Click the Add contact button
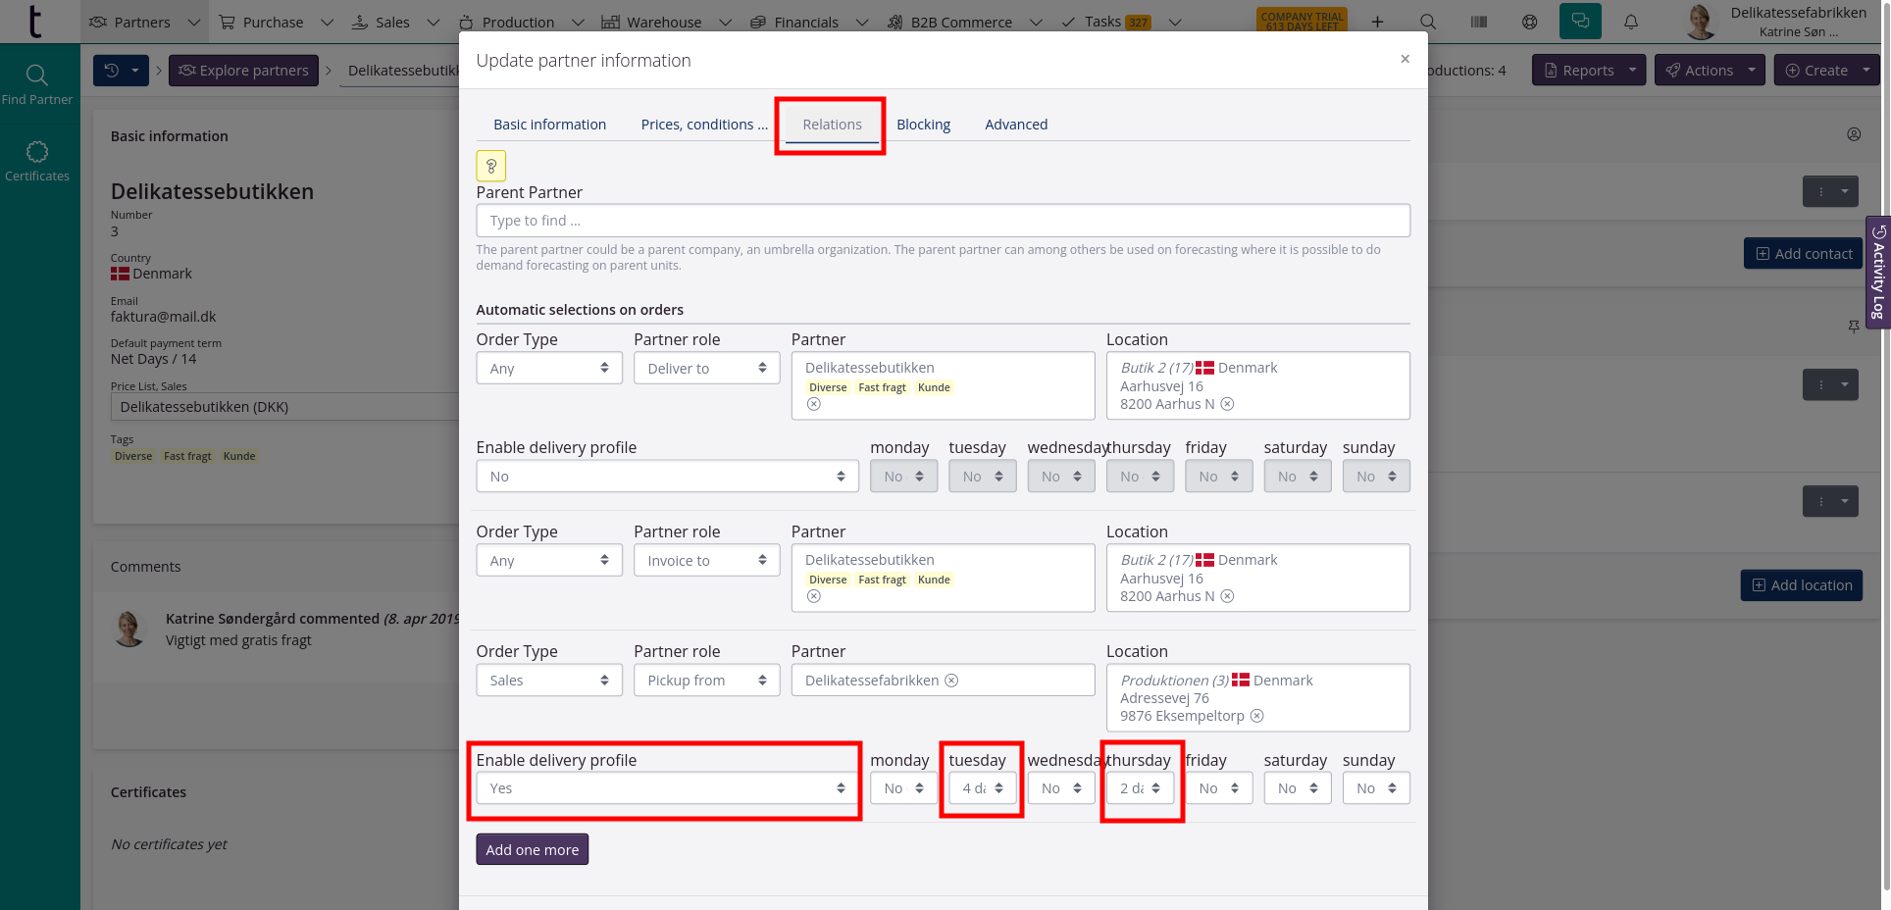This screenshot has width=1891, height=910. pos(1803,254)
